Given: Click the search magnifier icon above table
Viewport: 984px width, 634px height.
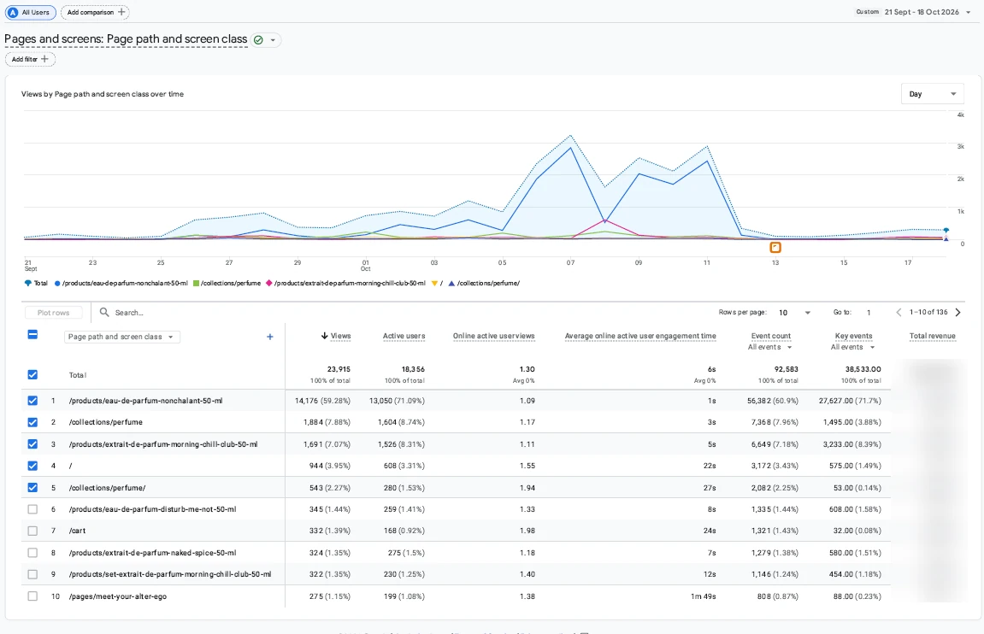Looking at the screenshot, I should [104, 312].
